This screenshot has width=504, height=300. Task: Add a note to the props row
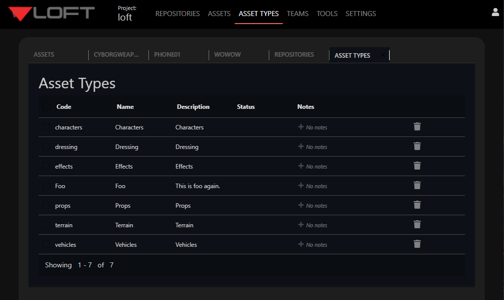point(312,205)
